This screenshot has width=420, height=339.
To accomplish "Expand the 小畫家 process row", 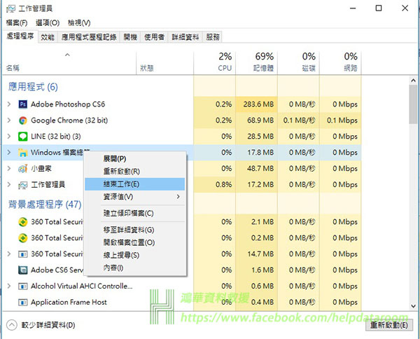I will click(9, 168).
